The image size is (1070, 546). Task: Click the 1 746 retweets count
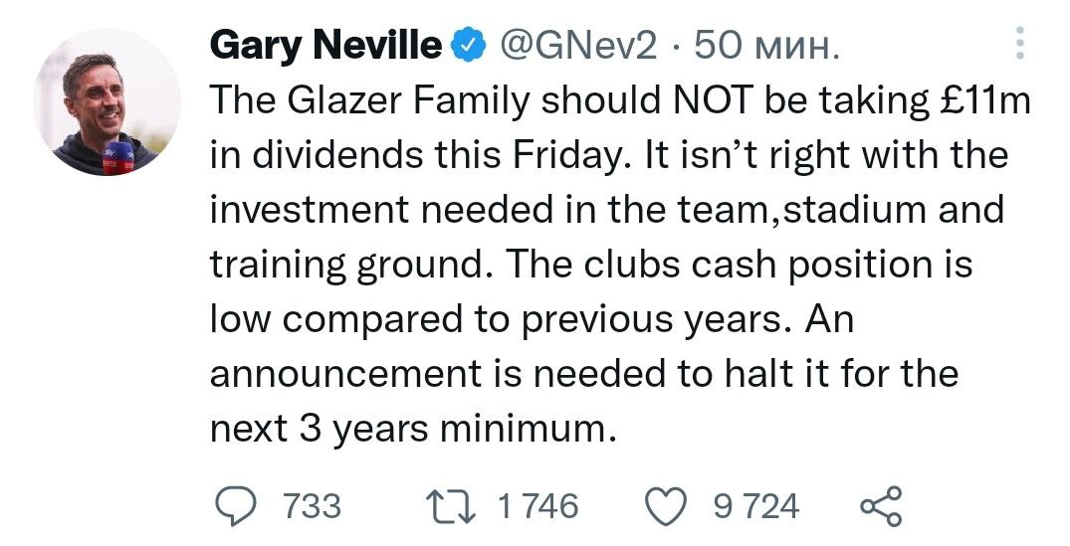click(536, 506)
